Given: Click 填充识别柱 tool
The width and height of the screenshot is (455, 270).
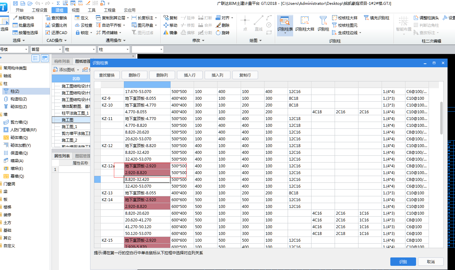Looking at the screenshot, I should click(x=376, y=18).
